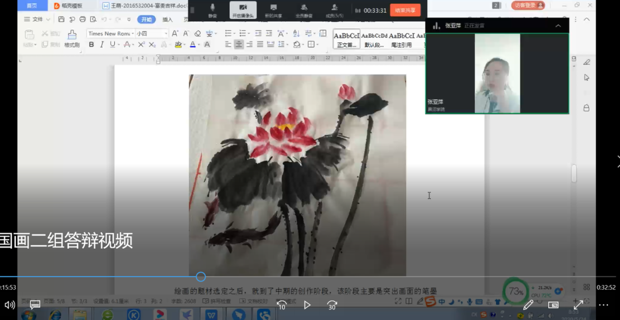Click the 访客登录 login button

point(528,5)
